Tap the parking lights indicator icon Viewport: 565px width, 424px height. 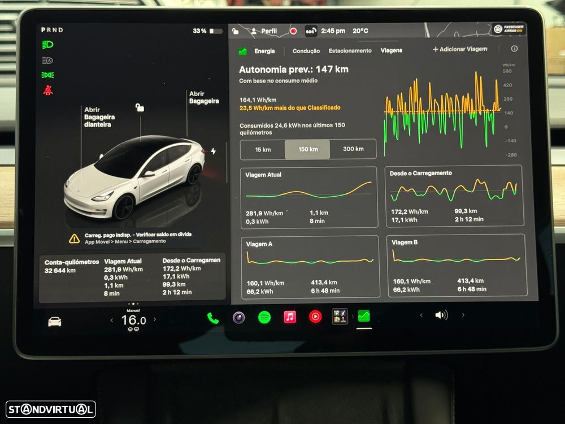tap(47, 75)
